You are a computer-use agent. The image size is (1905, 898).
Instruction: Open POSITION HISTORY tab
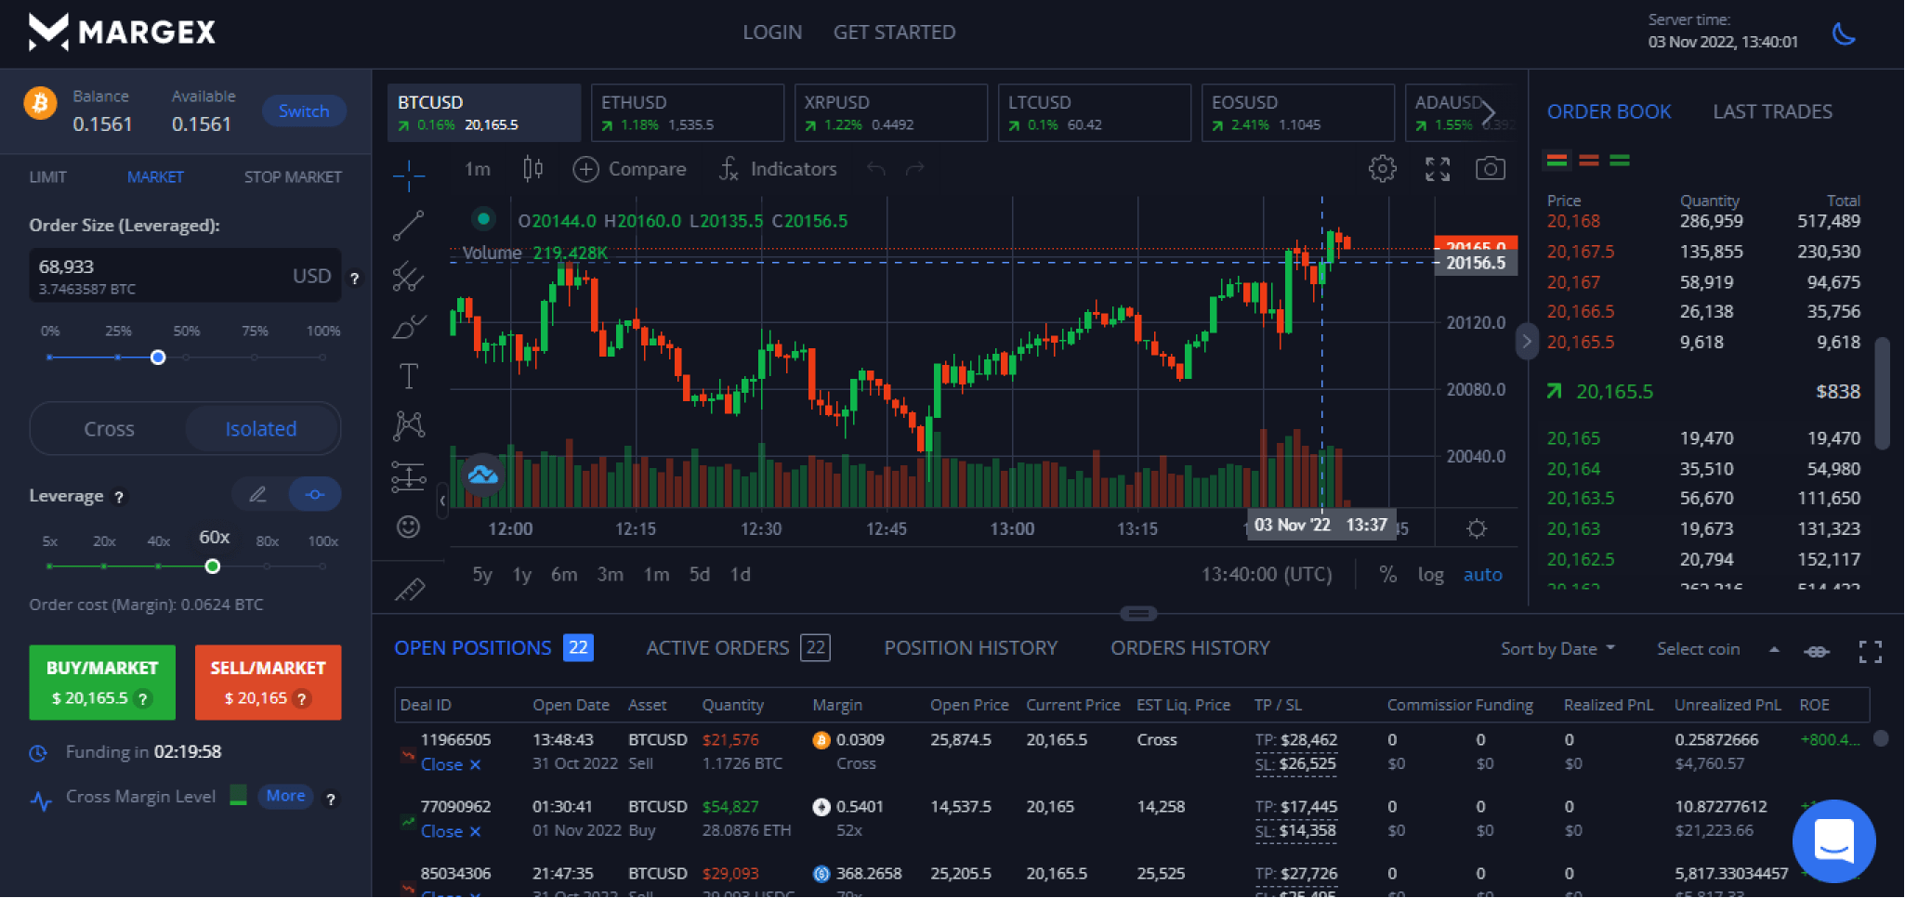(x=970, y=648)
